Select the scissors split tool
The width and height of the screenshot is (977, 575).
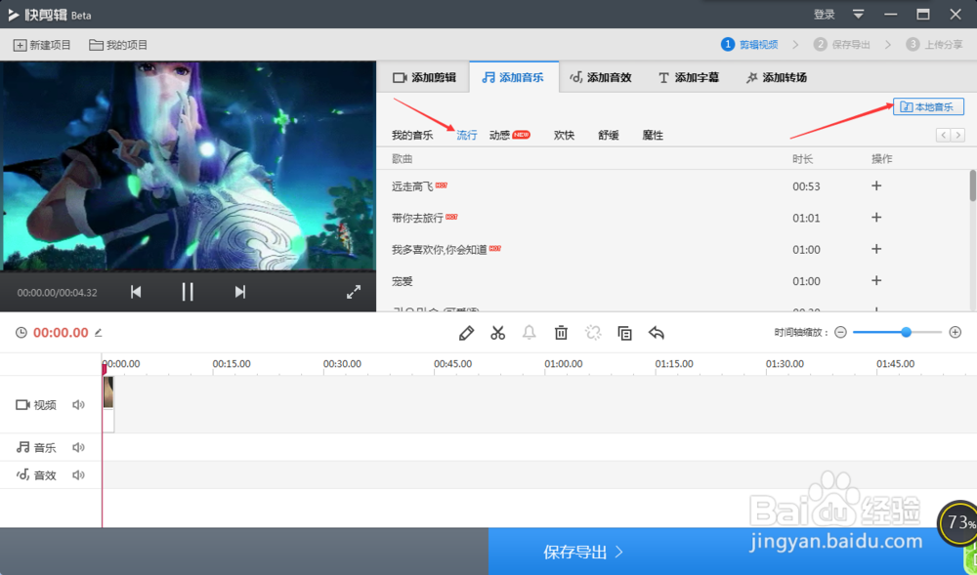tap(498, 333)
